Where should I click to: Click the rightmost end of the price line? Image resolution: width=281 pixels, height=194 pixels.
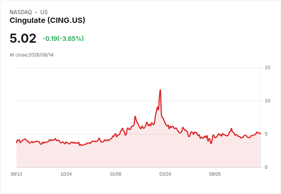pos(260,134)
